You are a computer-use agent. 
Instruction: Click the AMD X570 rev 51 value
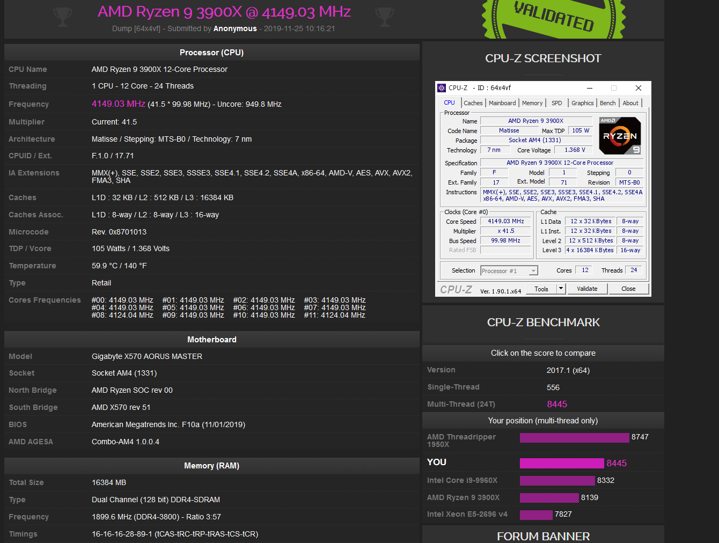(x=121, y=407)
